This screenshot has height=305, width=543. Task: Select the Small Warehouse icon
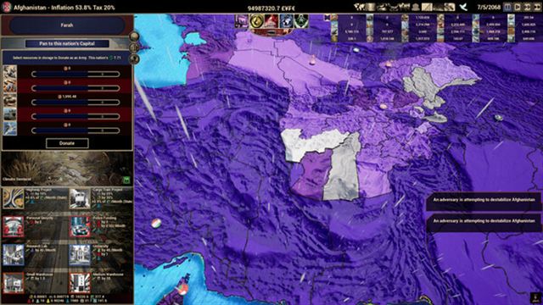pos(14,283)
